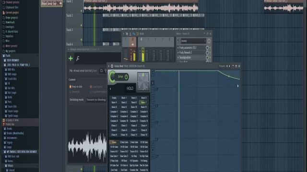Toggle the Resample option
Screen dimensions: 307x172
coord(71,92)
